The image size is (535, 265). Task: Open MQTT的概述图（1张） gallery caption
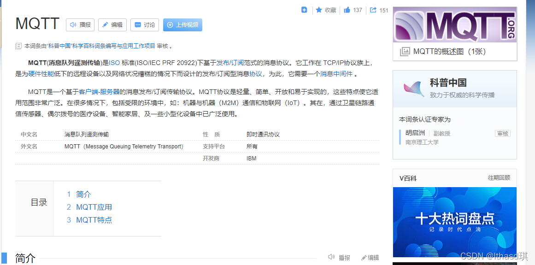(x=449, y=52)
